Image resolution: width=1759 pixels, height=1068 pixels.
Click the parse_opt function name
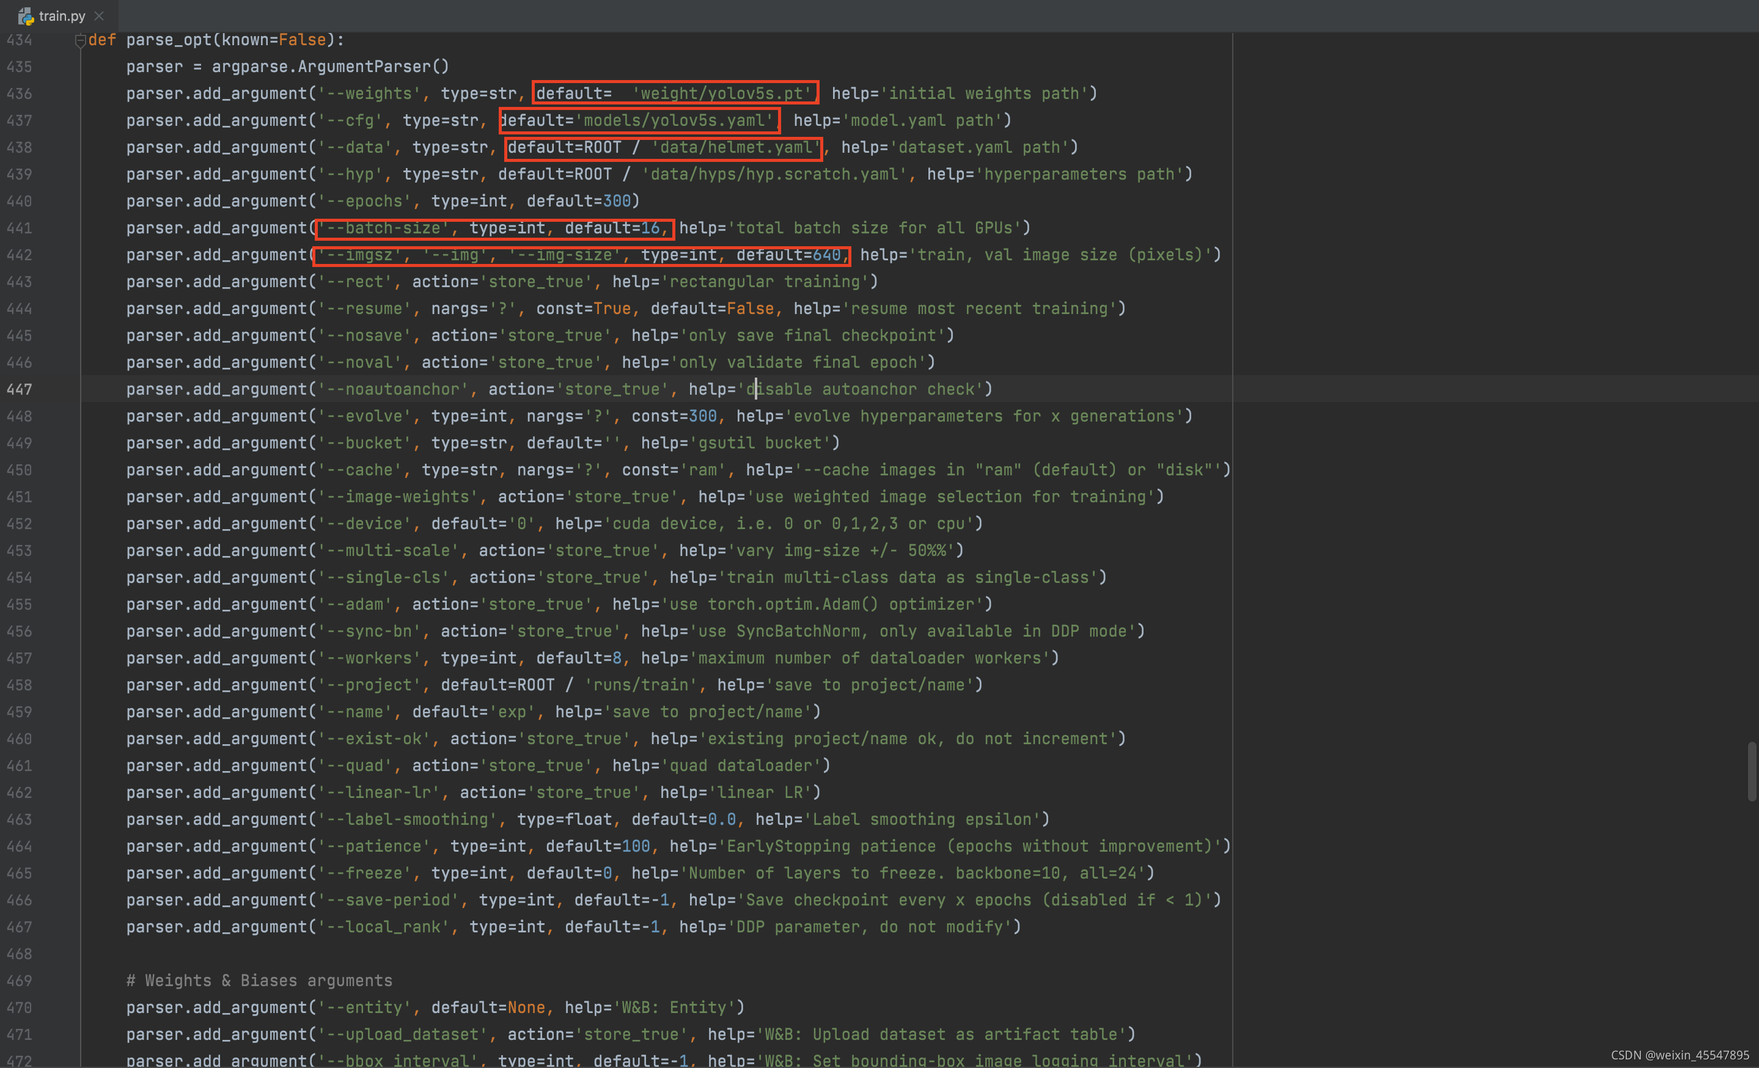coord(169,40)
